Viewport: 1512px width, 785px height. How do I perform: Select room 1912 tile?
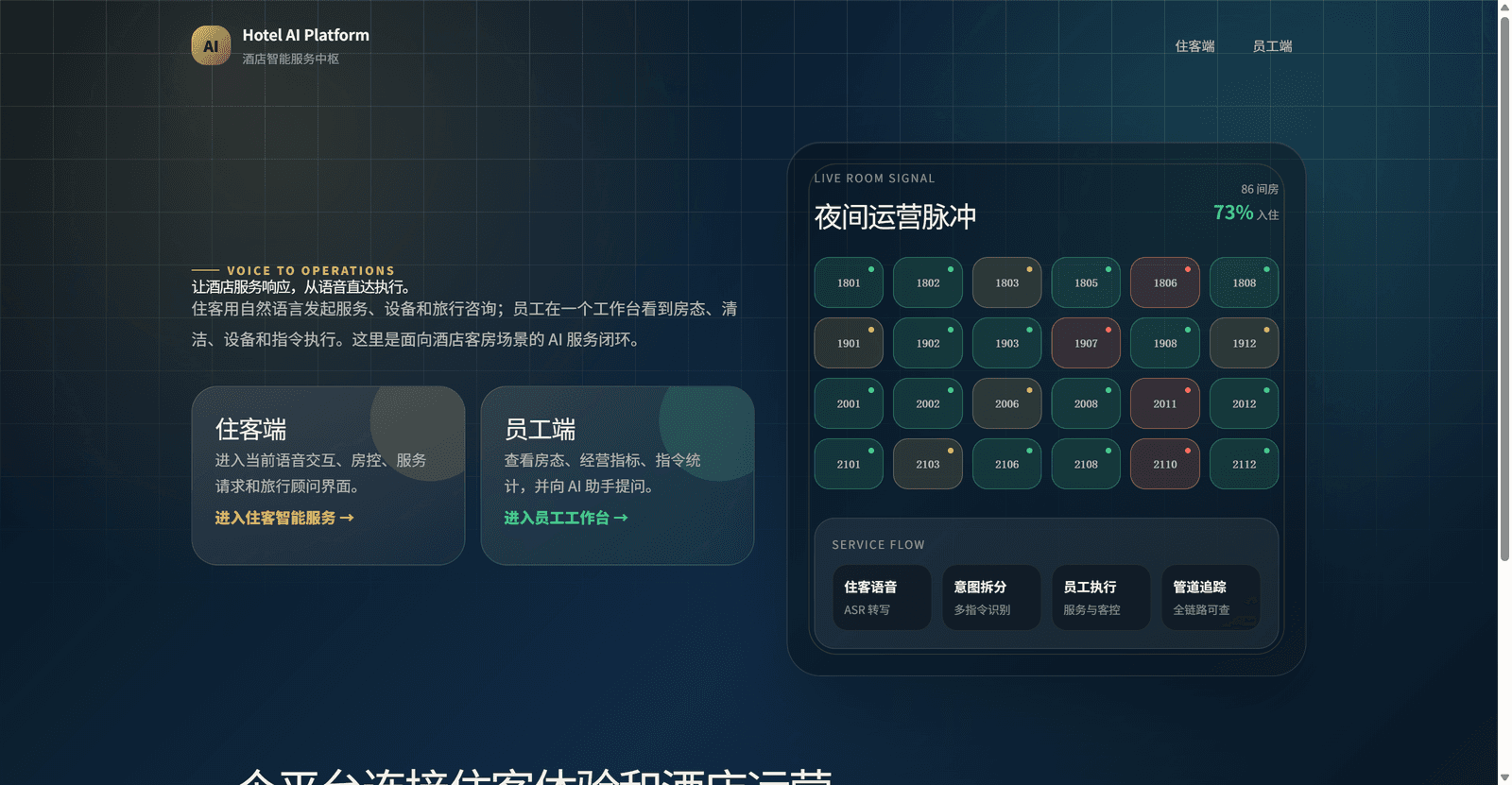click(x=1245, y=343)
